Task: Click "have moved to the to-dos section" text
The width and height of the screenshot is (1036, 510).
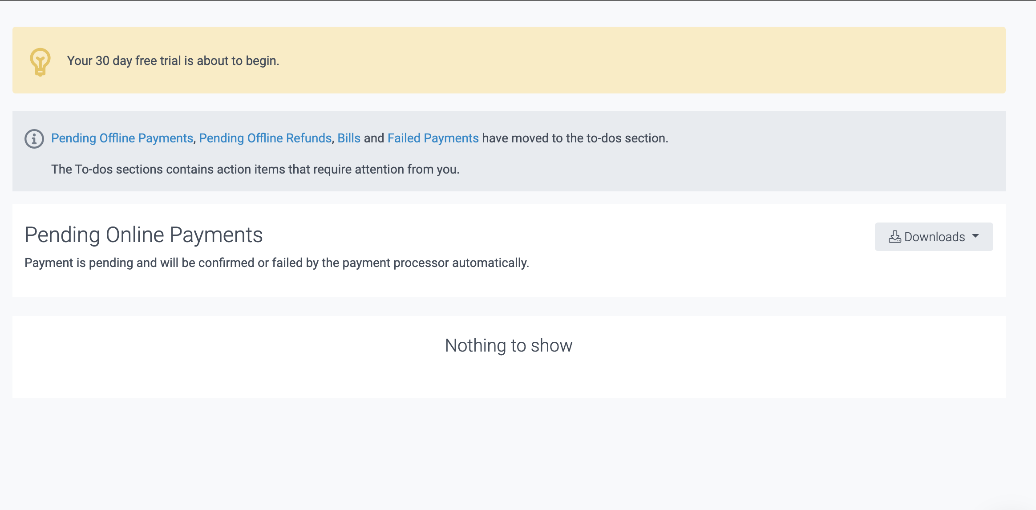Action: tap(575, 138)
